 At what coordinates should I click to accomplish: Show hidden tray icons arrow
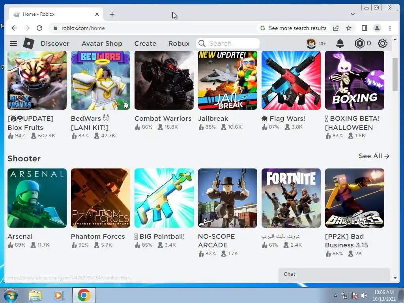pos(335,296)
